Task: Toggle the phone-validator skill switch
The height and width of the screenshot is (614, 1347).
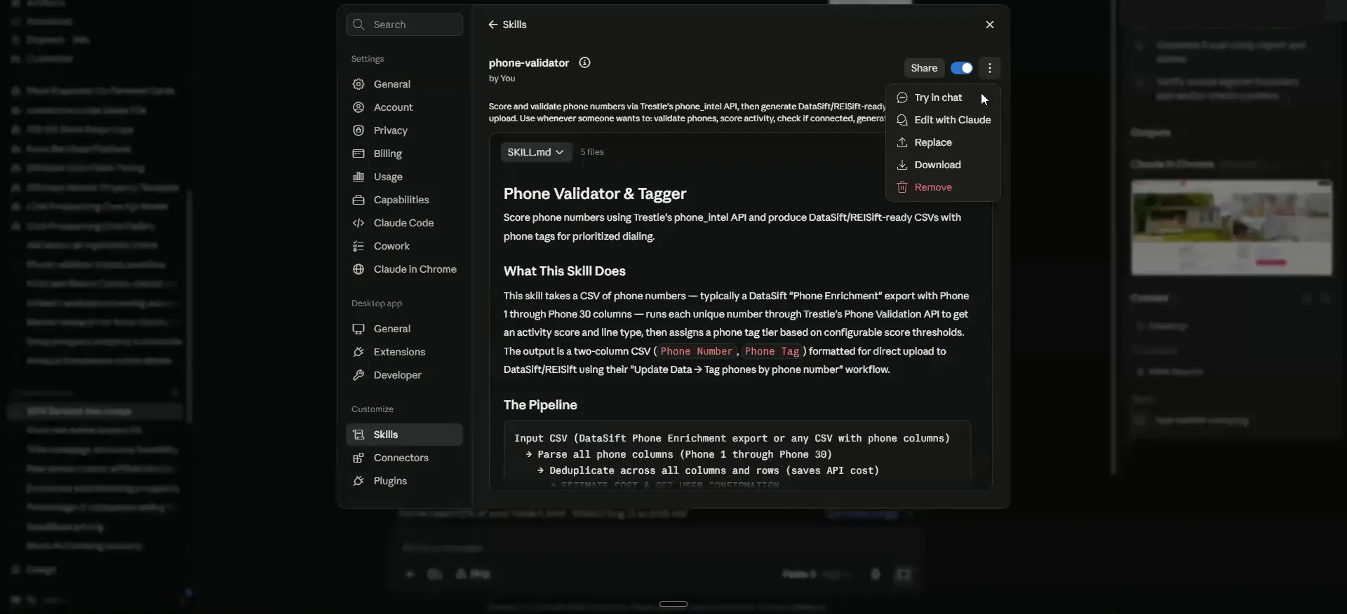Action: pyautogui.click(x=961, y=68)
